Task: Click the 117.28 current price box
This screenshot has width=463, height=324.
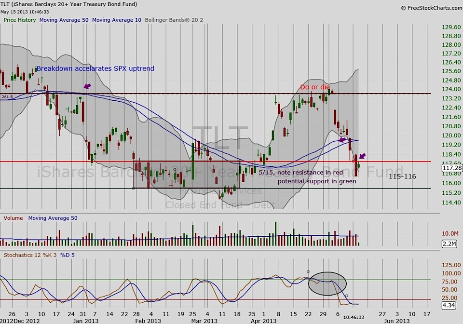Action: 452,168
